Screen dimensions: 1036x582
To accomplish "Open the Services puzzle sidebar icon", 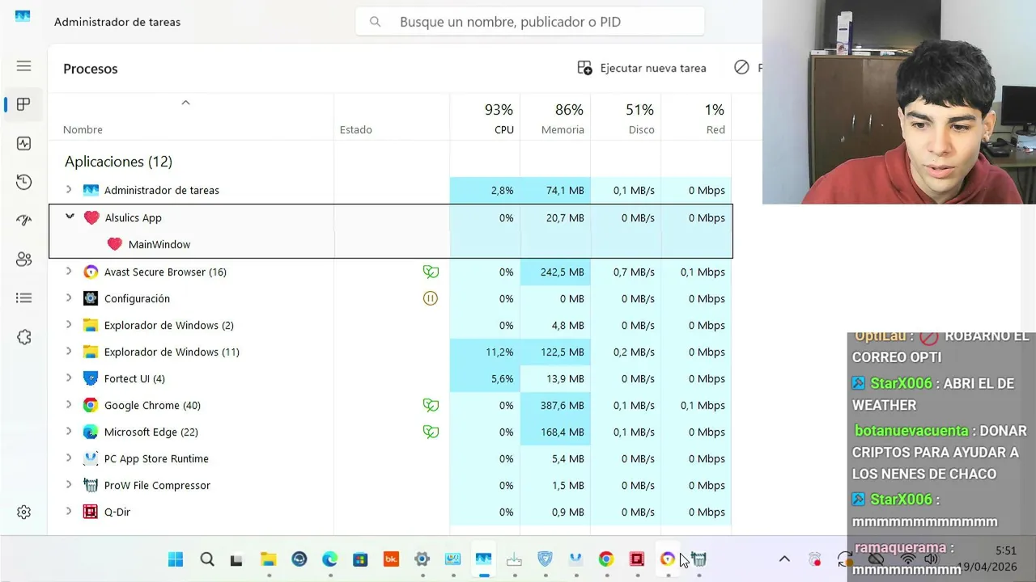I will click(x=23, y=337).
